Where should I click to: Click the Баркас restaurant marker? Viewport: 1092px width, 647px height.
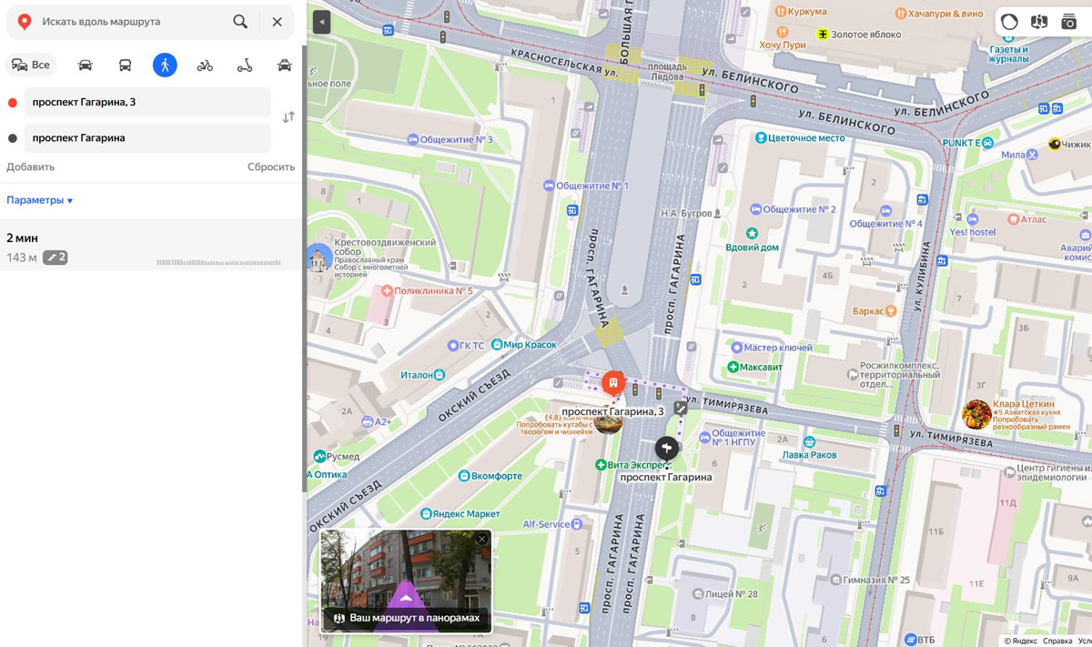pos(893,311)
